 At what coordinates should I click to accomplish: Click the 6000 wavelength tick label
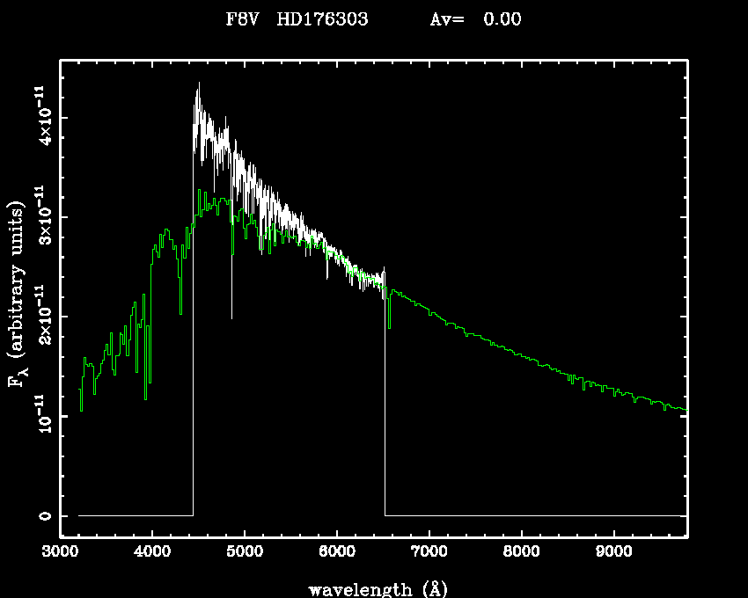(337, 552)
